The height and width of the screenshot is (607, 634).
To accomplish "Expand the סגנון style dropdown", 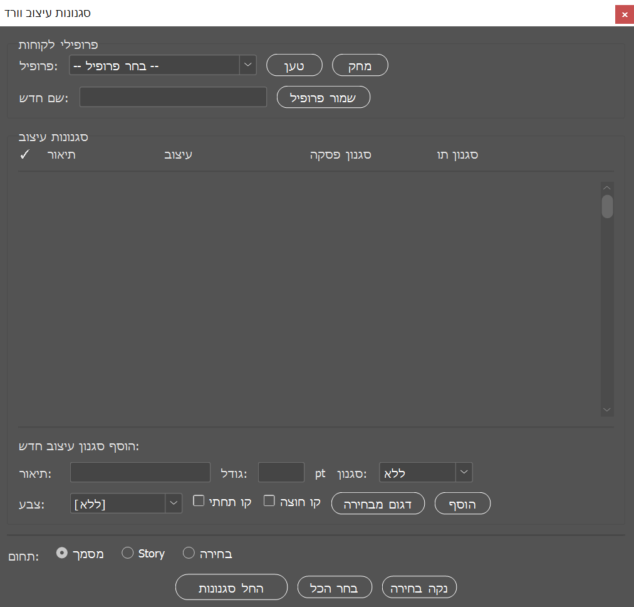I will point(425,473).
